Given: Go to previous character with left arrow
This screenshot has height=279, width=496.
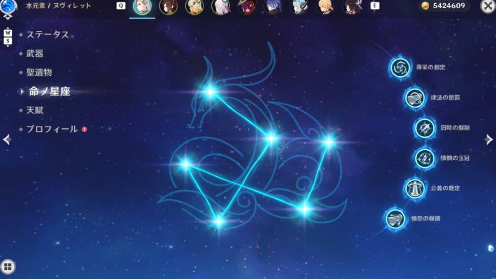Looking at the screenshot, I should pyautogui.click(x=7, y=139).
